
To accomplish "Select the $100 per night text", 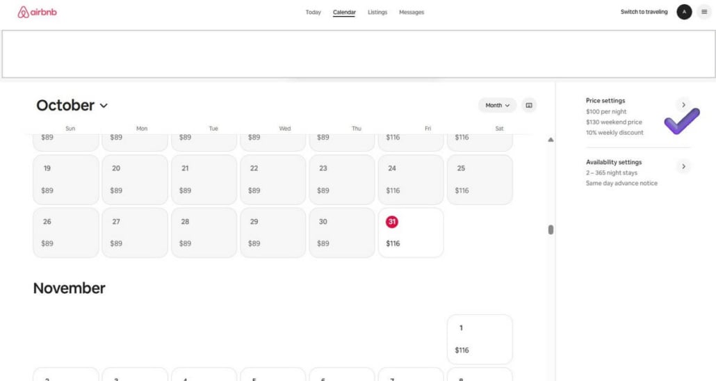I will 606,111.
